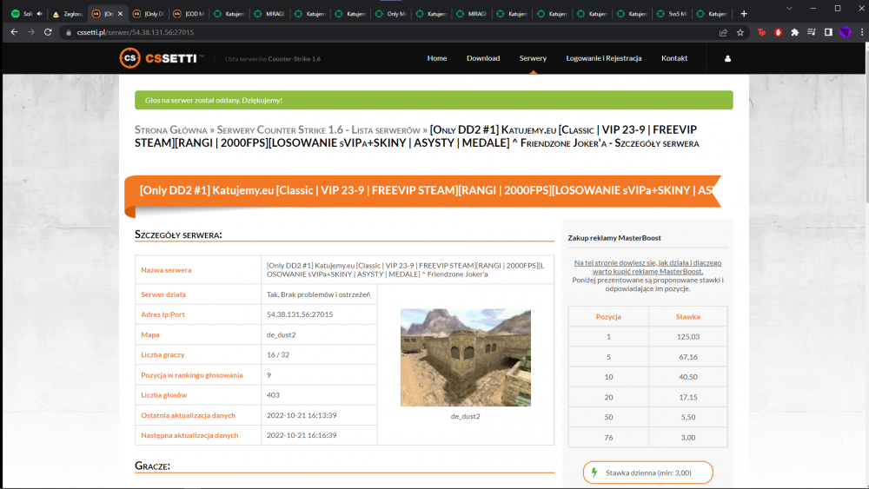Follow the MasterBoost advertising info link
869x489 pixels.
pyautogui.click(x=647, y=267)
